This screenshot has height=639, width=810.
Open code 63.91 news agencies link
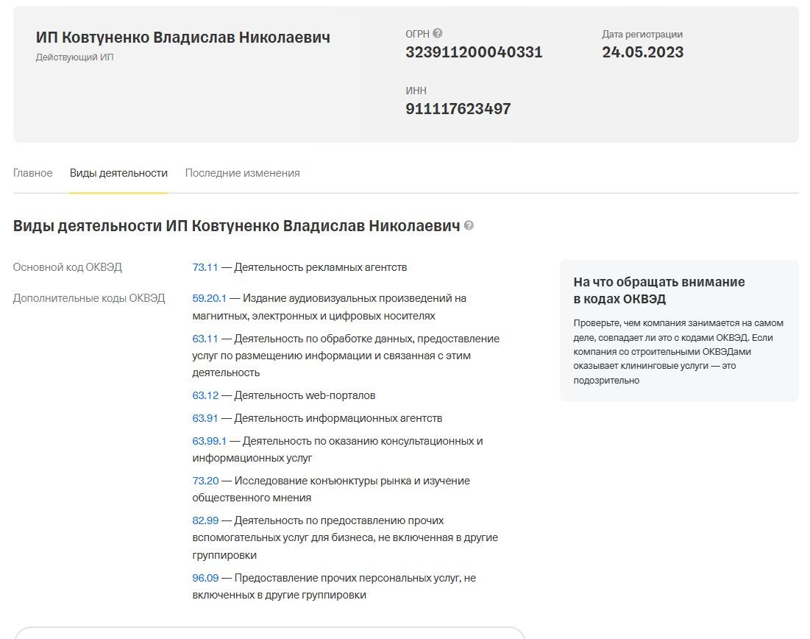click(205, 417)
